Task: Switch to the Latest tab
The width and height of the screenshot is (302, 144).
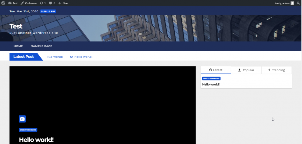Action: tap(216, 70)
